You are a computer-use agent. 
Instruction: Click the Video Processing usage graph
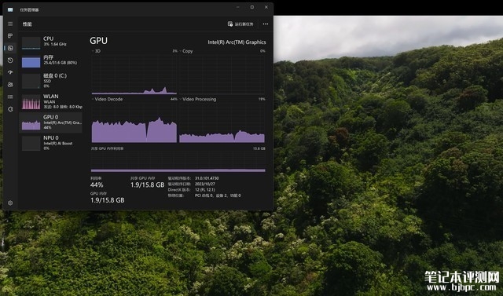point(222,122)
